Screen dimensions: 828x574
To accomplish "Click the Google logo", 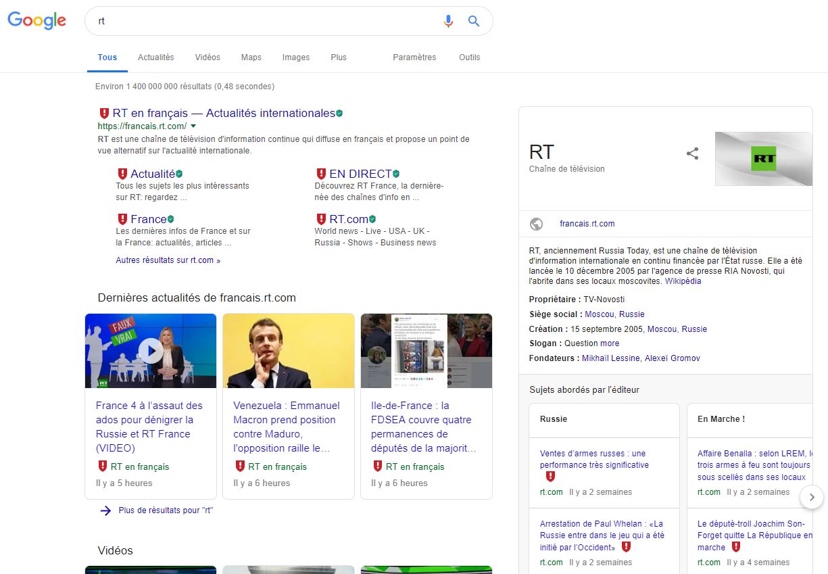I will (x=37, y=21).
